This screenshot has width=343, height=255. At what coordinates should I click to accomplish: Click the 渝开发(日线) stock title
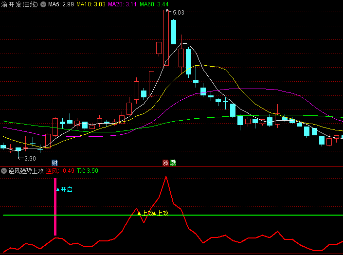19,4
